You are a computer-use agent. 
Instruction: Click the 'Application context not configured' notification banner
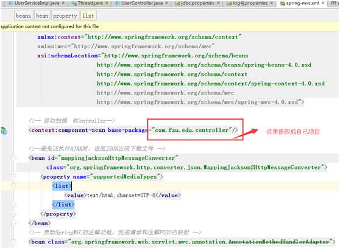click(170, 26)
